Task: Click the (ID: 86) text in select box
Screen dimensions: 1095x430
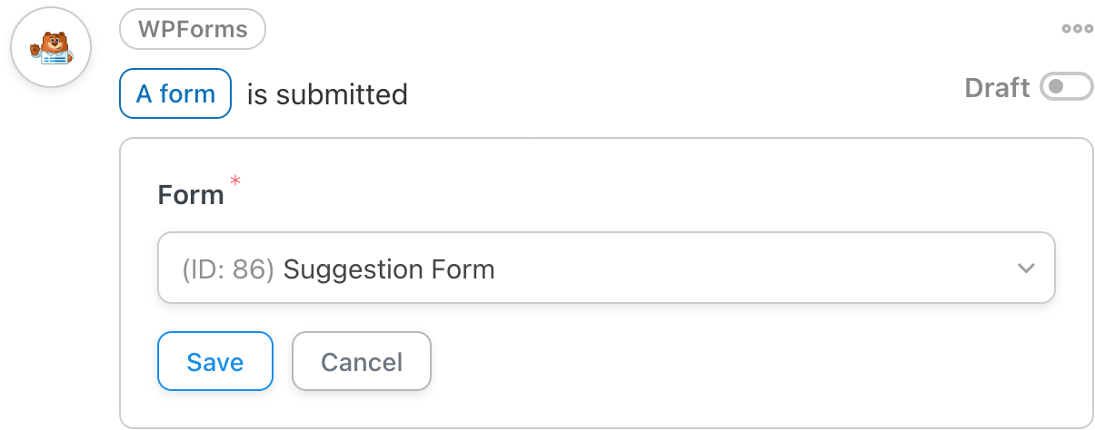Action: pyautogui.click(x=228, y=269)
